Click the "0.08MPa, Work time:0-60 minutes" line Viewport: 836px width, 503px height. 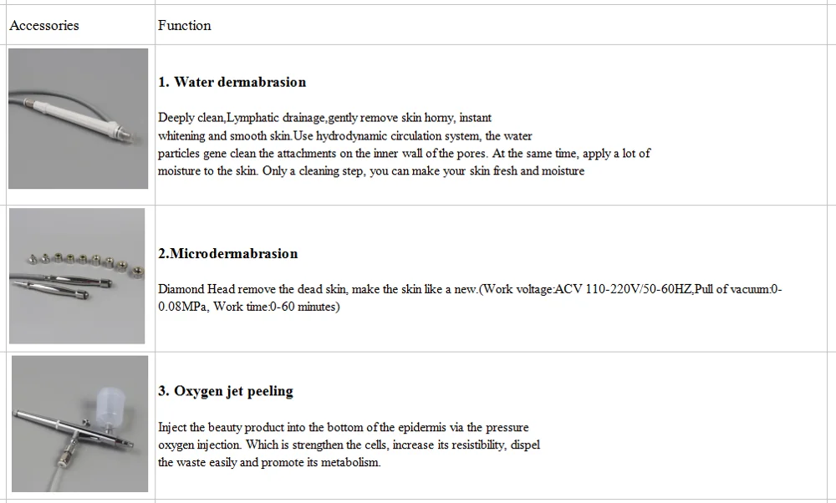coord(249,307)
